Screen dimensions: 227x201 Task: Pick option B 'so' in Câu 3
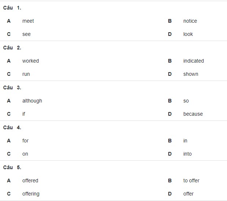[x=186, y=101]
